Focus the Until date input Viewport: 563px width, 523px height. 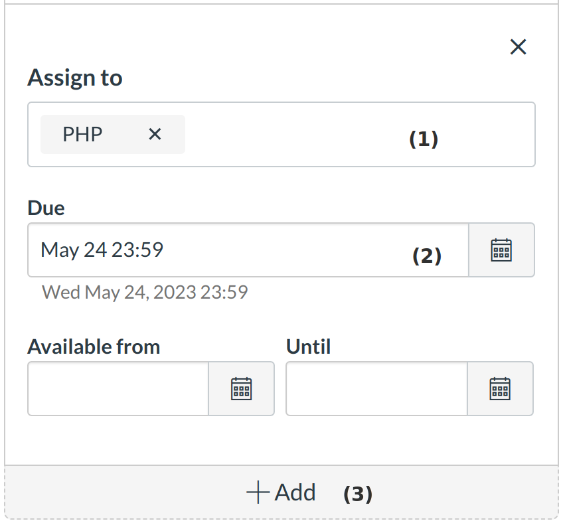376,388
